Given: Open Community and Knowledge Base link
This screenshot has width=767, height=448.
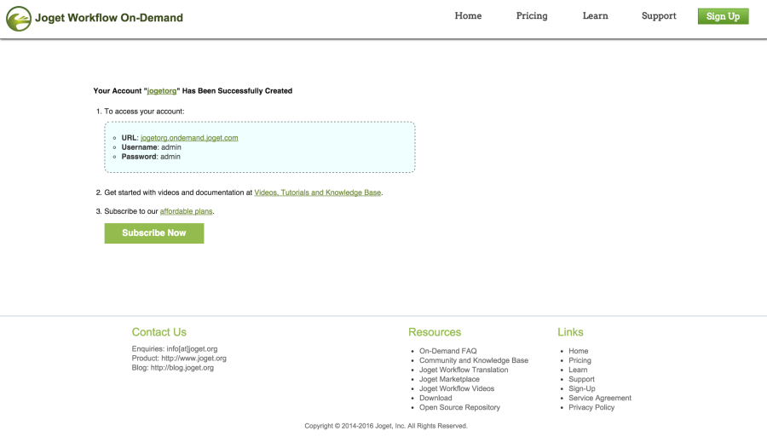Looking at the screenshot, I should click(474, 360).
